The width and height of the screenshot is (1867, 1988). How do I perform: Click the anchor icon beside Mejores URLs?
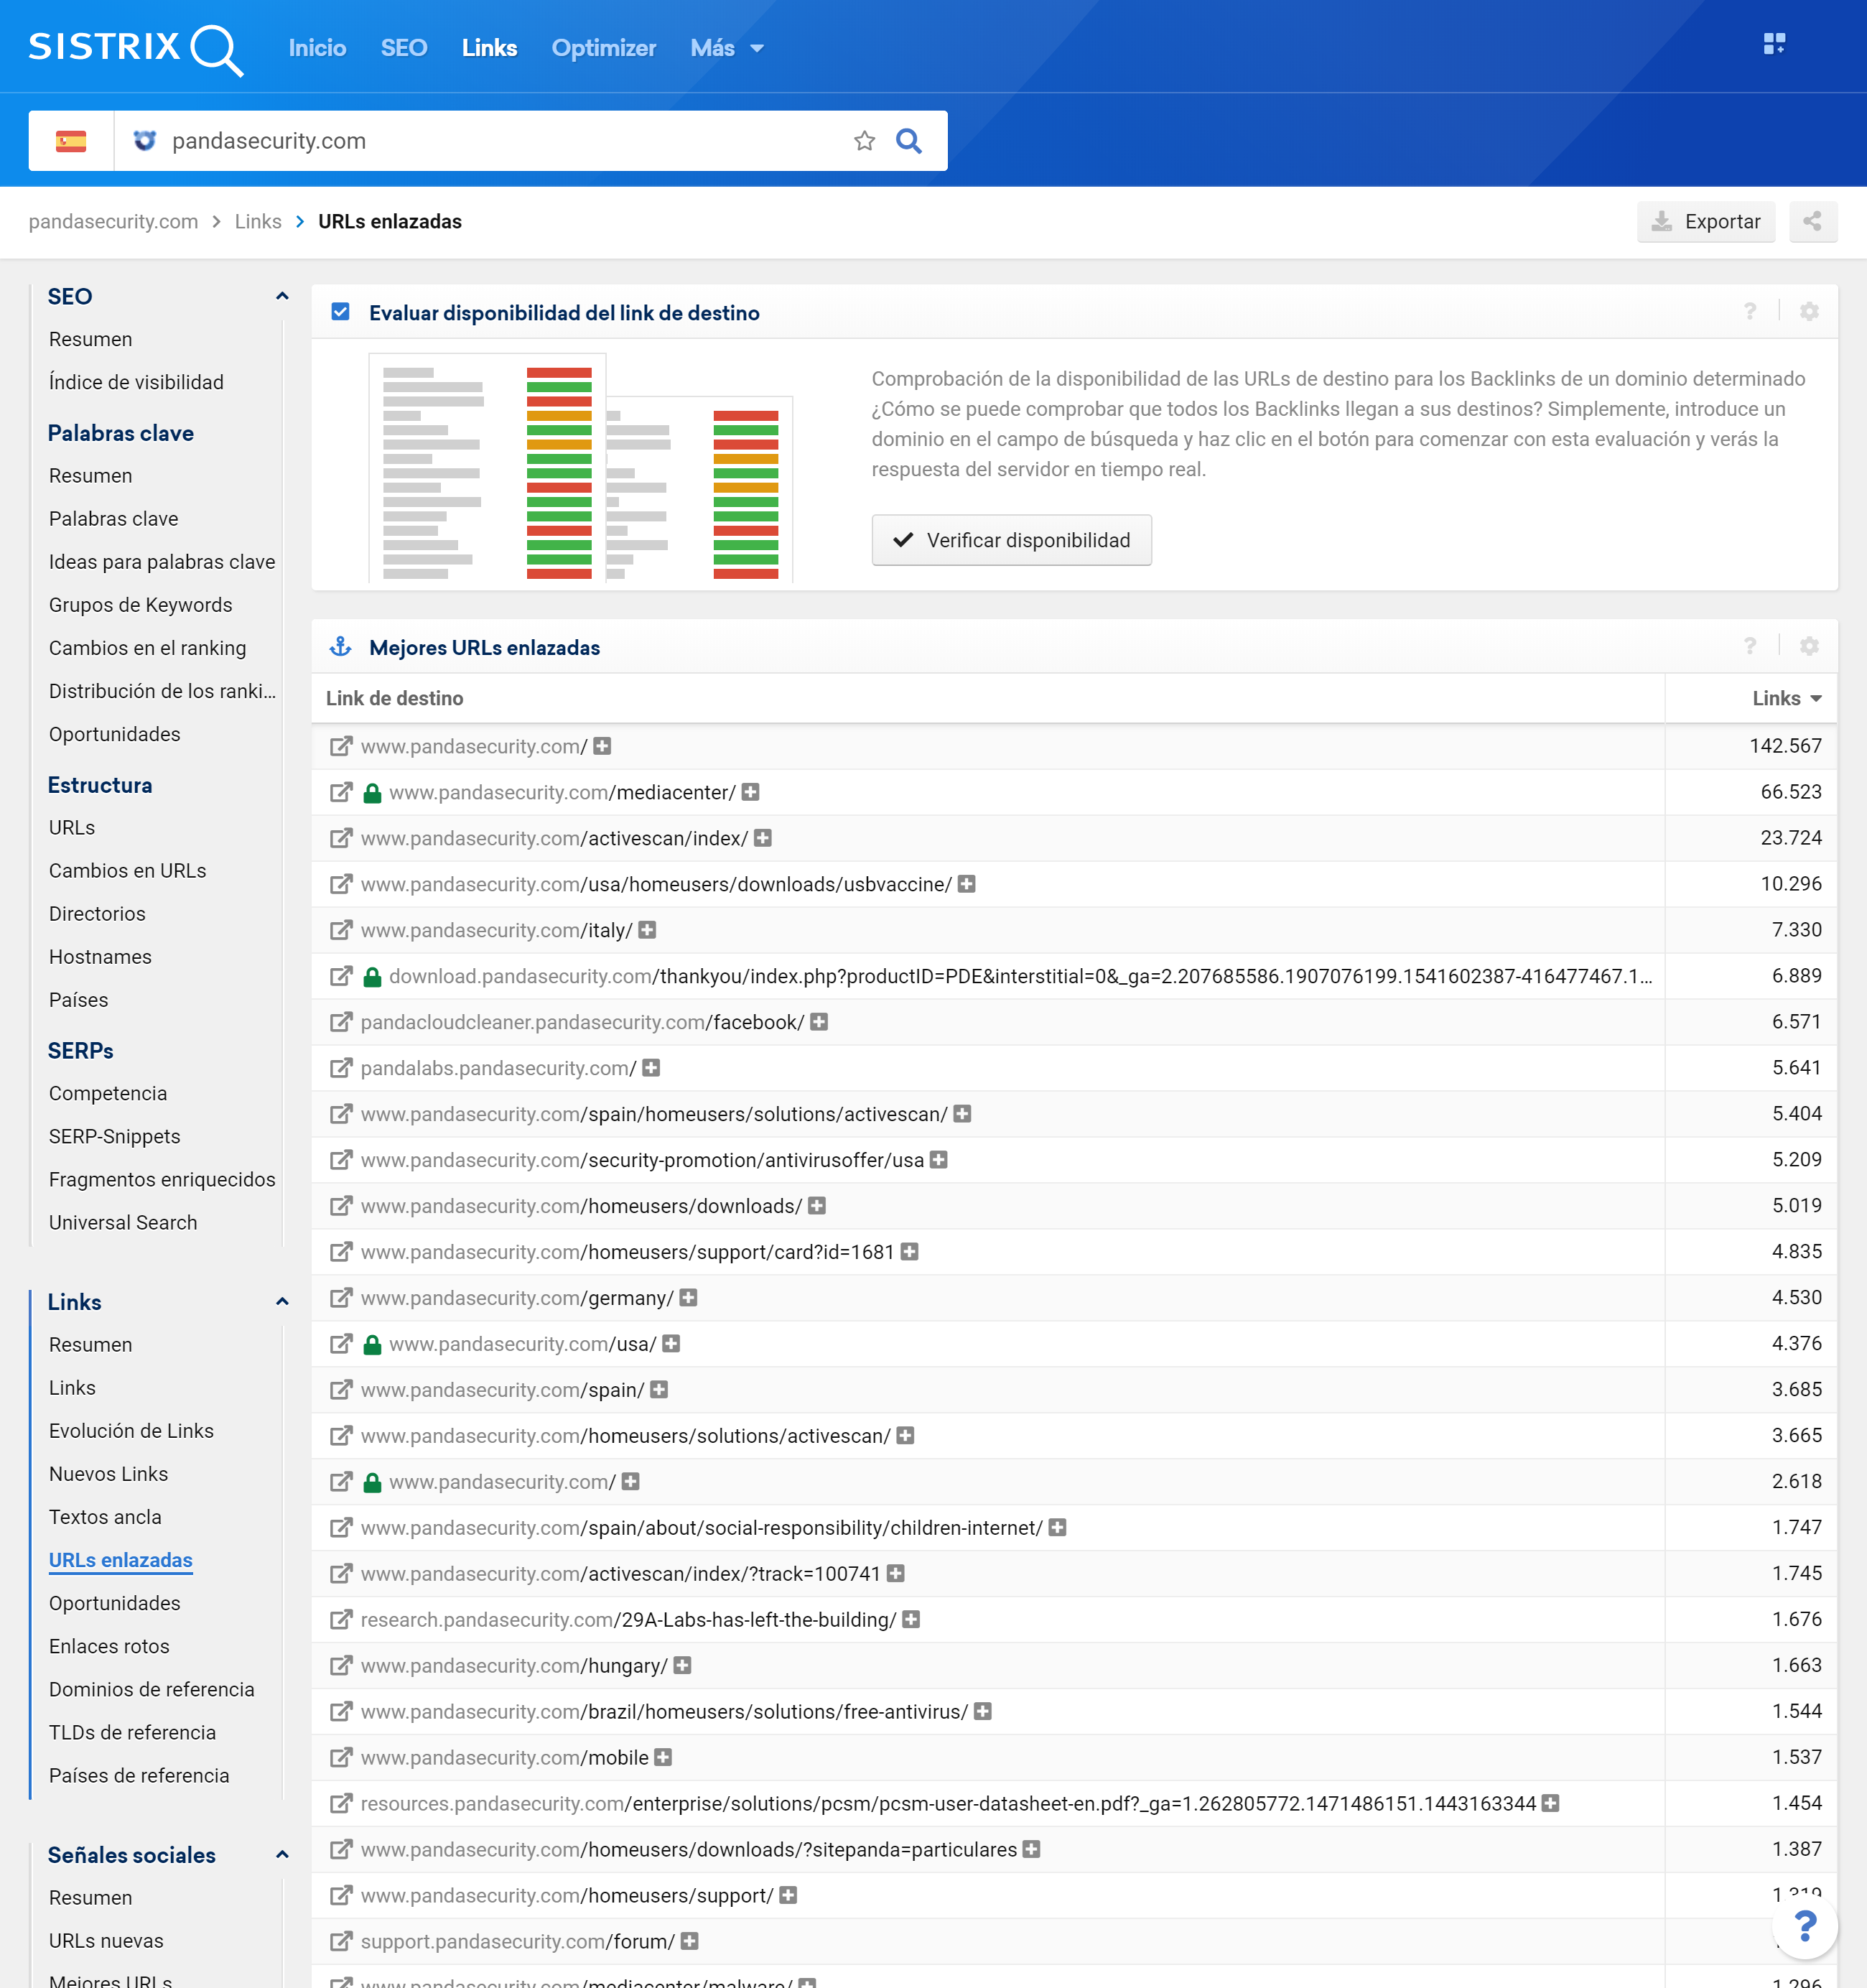coord(341,647)
